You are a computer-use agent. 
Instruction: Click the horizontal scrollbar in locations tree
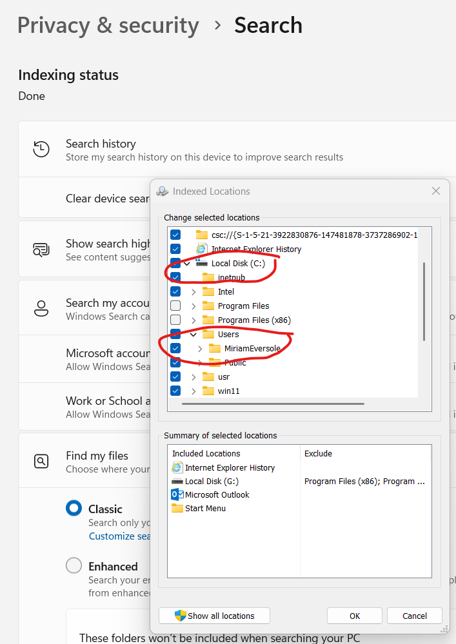(273, 404)
